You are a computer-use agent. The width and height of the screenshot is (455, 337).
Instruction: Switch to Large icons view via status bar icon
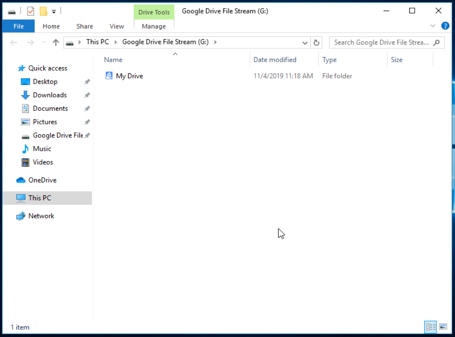tap(443, 327)
